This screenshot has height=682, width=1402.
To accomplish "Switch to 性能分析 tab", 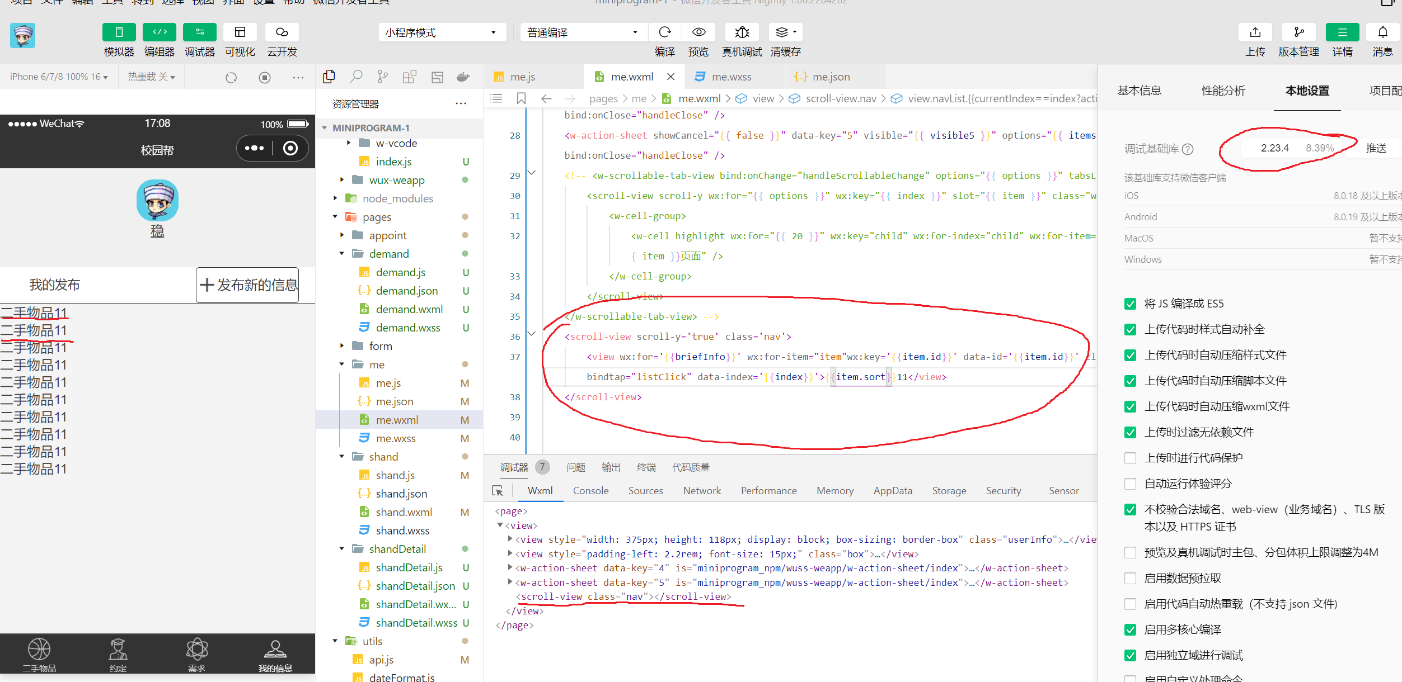I will click(x=1223, y=91).
